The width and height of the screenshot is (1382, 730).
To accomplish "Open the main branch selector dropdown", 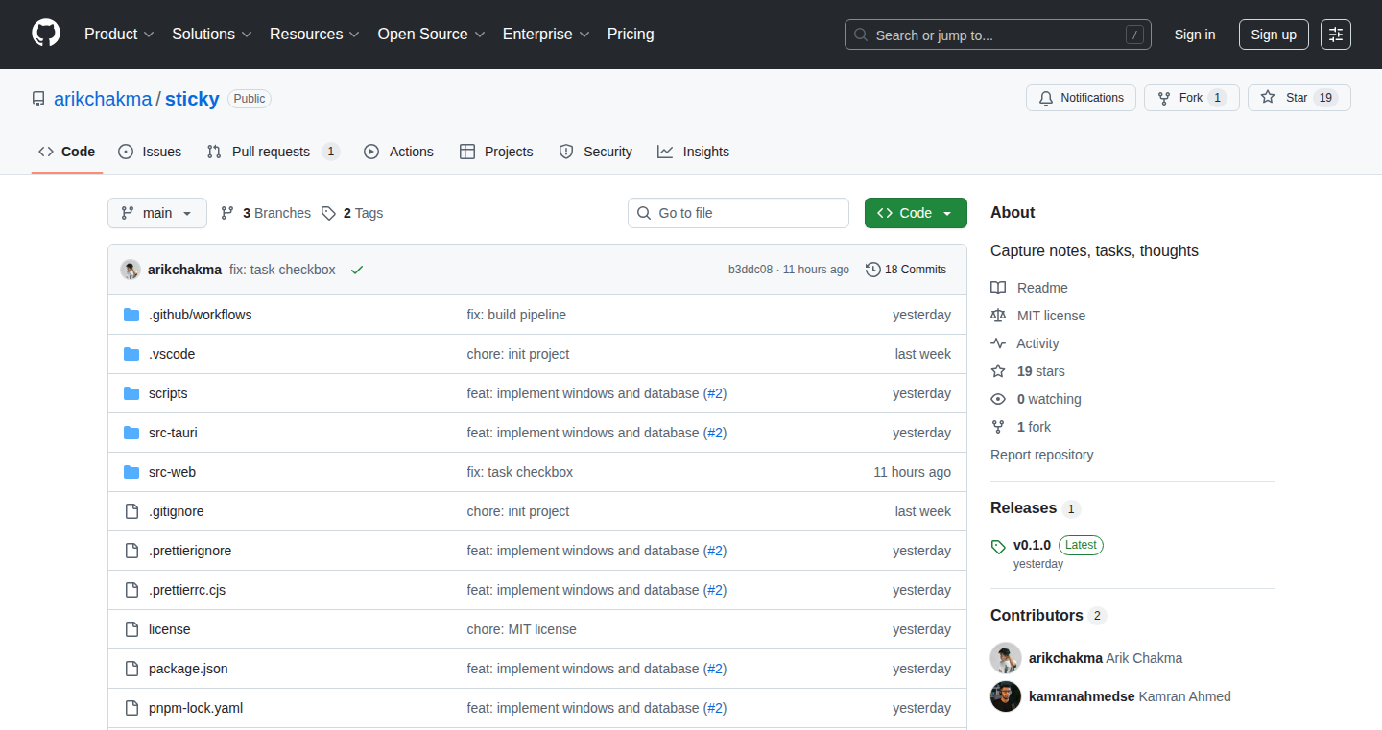I will coord(157,213).
